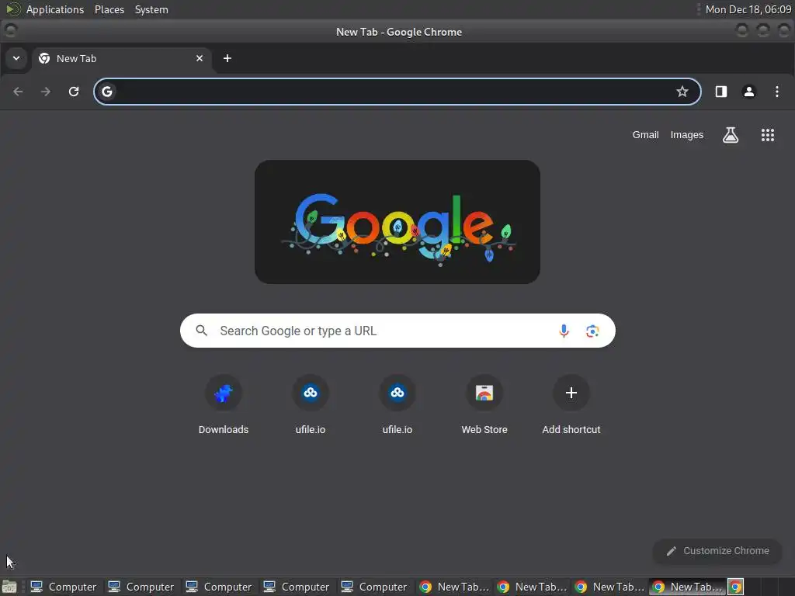The width and height of the screenshot is (795, 596).
Task: Reload the page with the refresh icon
Action: (74, 92)
